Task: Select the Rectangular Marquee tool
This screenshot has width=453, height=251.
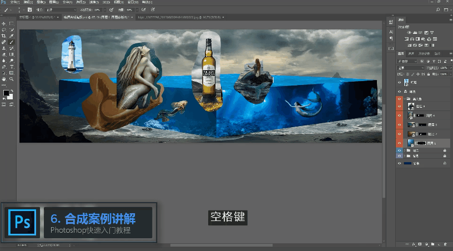Action: pos(12,24)
